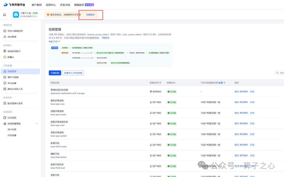Click the 开通权限 button
The width and height of the screenshot is (284, 177).
55,73
